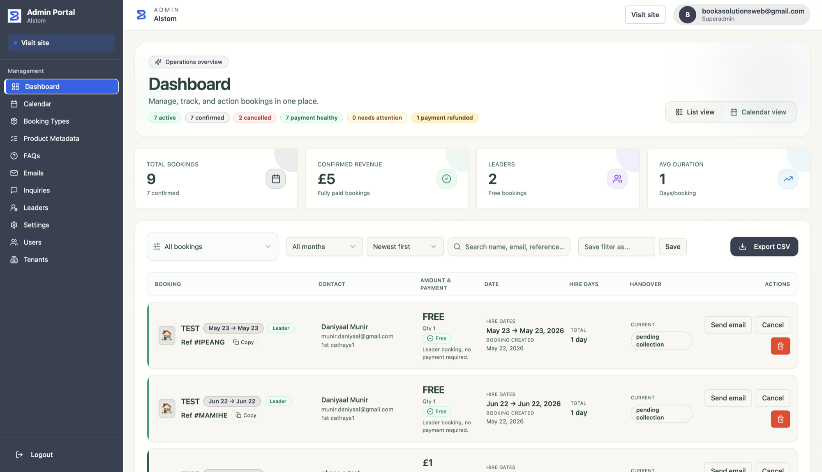Open Dashboard in the sidebar
Screen dimensions: 822x472
point(61,87)
